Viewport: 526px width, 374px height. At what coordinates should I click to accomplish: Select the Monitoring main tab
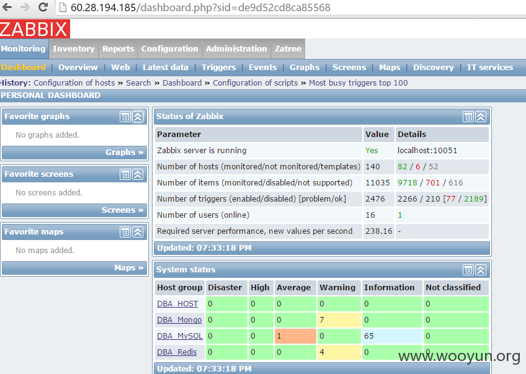24,48
